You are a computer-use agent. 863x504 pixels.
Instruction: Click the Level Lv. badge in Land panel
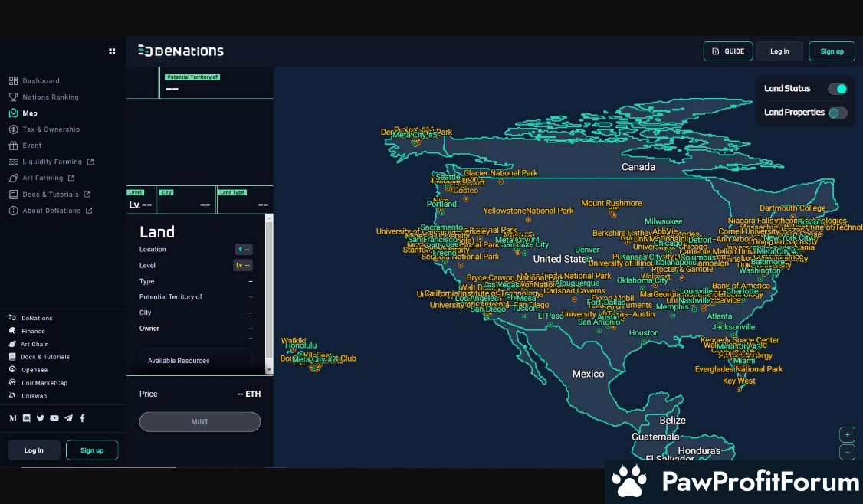243,265
